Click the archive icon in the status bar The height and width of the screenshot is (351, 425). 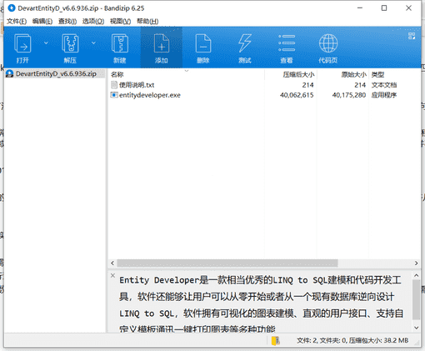pos(276,340)
